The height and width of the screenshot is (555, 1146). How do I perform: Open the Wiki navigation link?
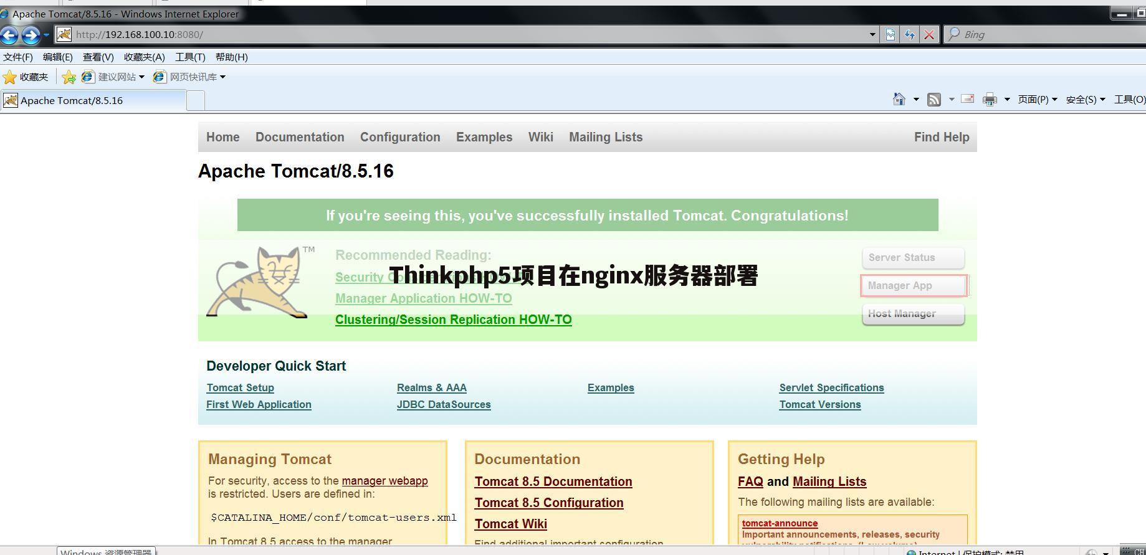[541, 137]
